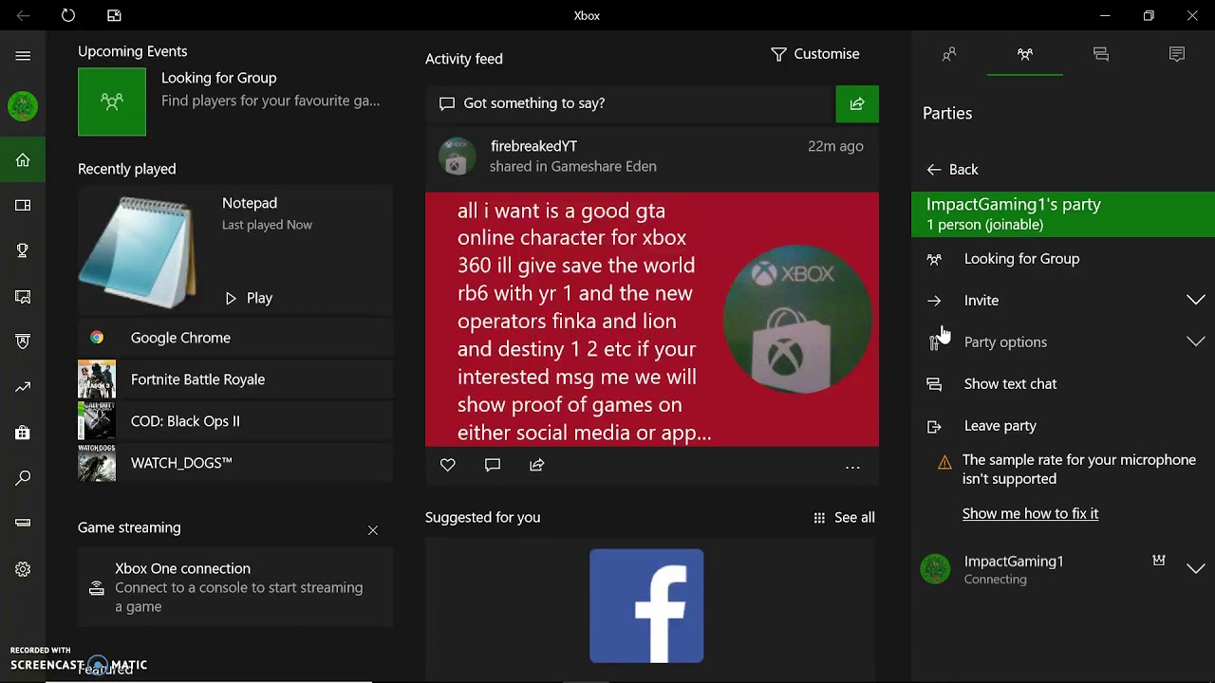
Task: Like firebreakedYT's post with heart
Action: click(448, 465)
